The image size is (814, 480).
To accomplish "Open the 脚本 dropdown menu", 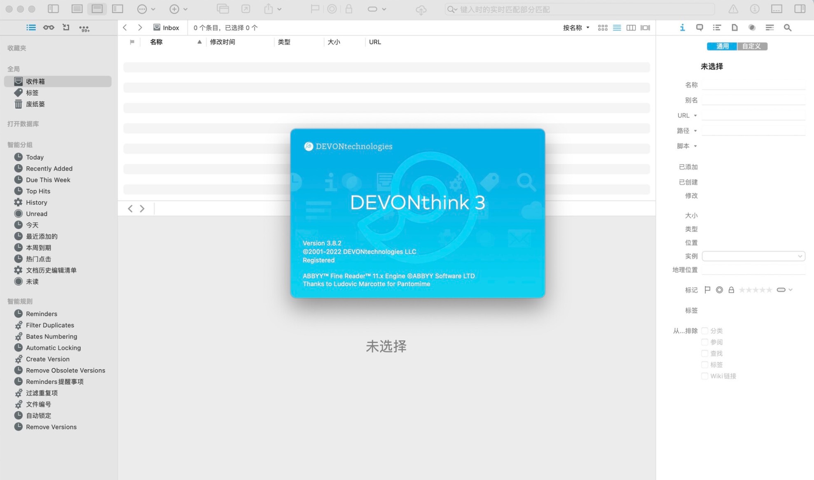I will click(x=696, y=146).
